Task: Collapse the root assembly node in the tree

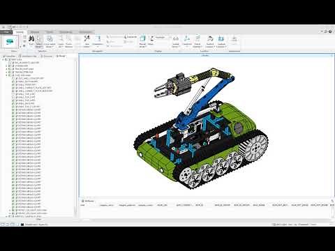Action: (x=3, y=59)
